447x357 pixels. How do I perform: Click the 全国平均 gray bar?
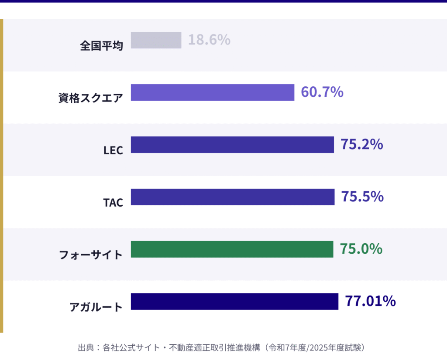[x=156, y=40]
